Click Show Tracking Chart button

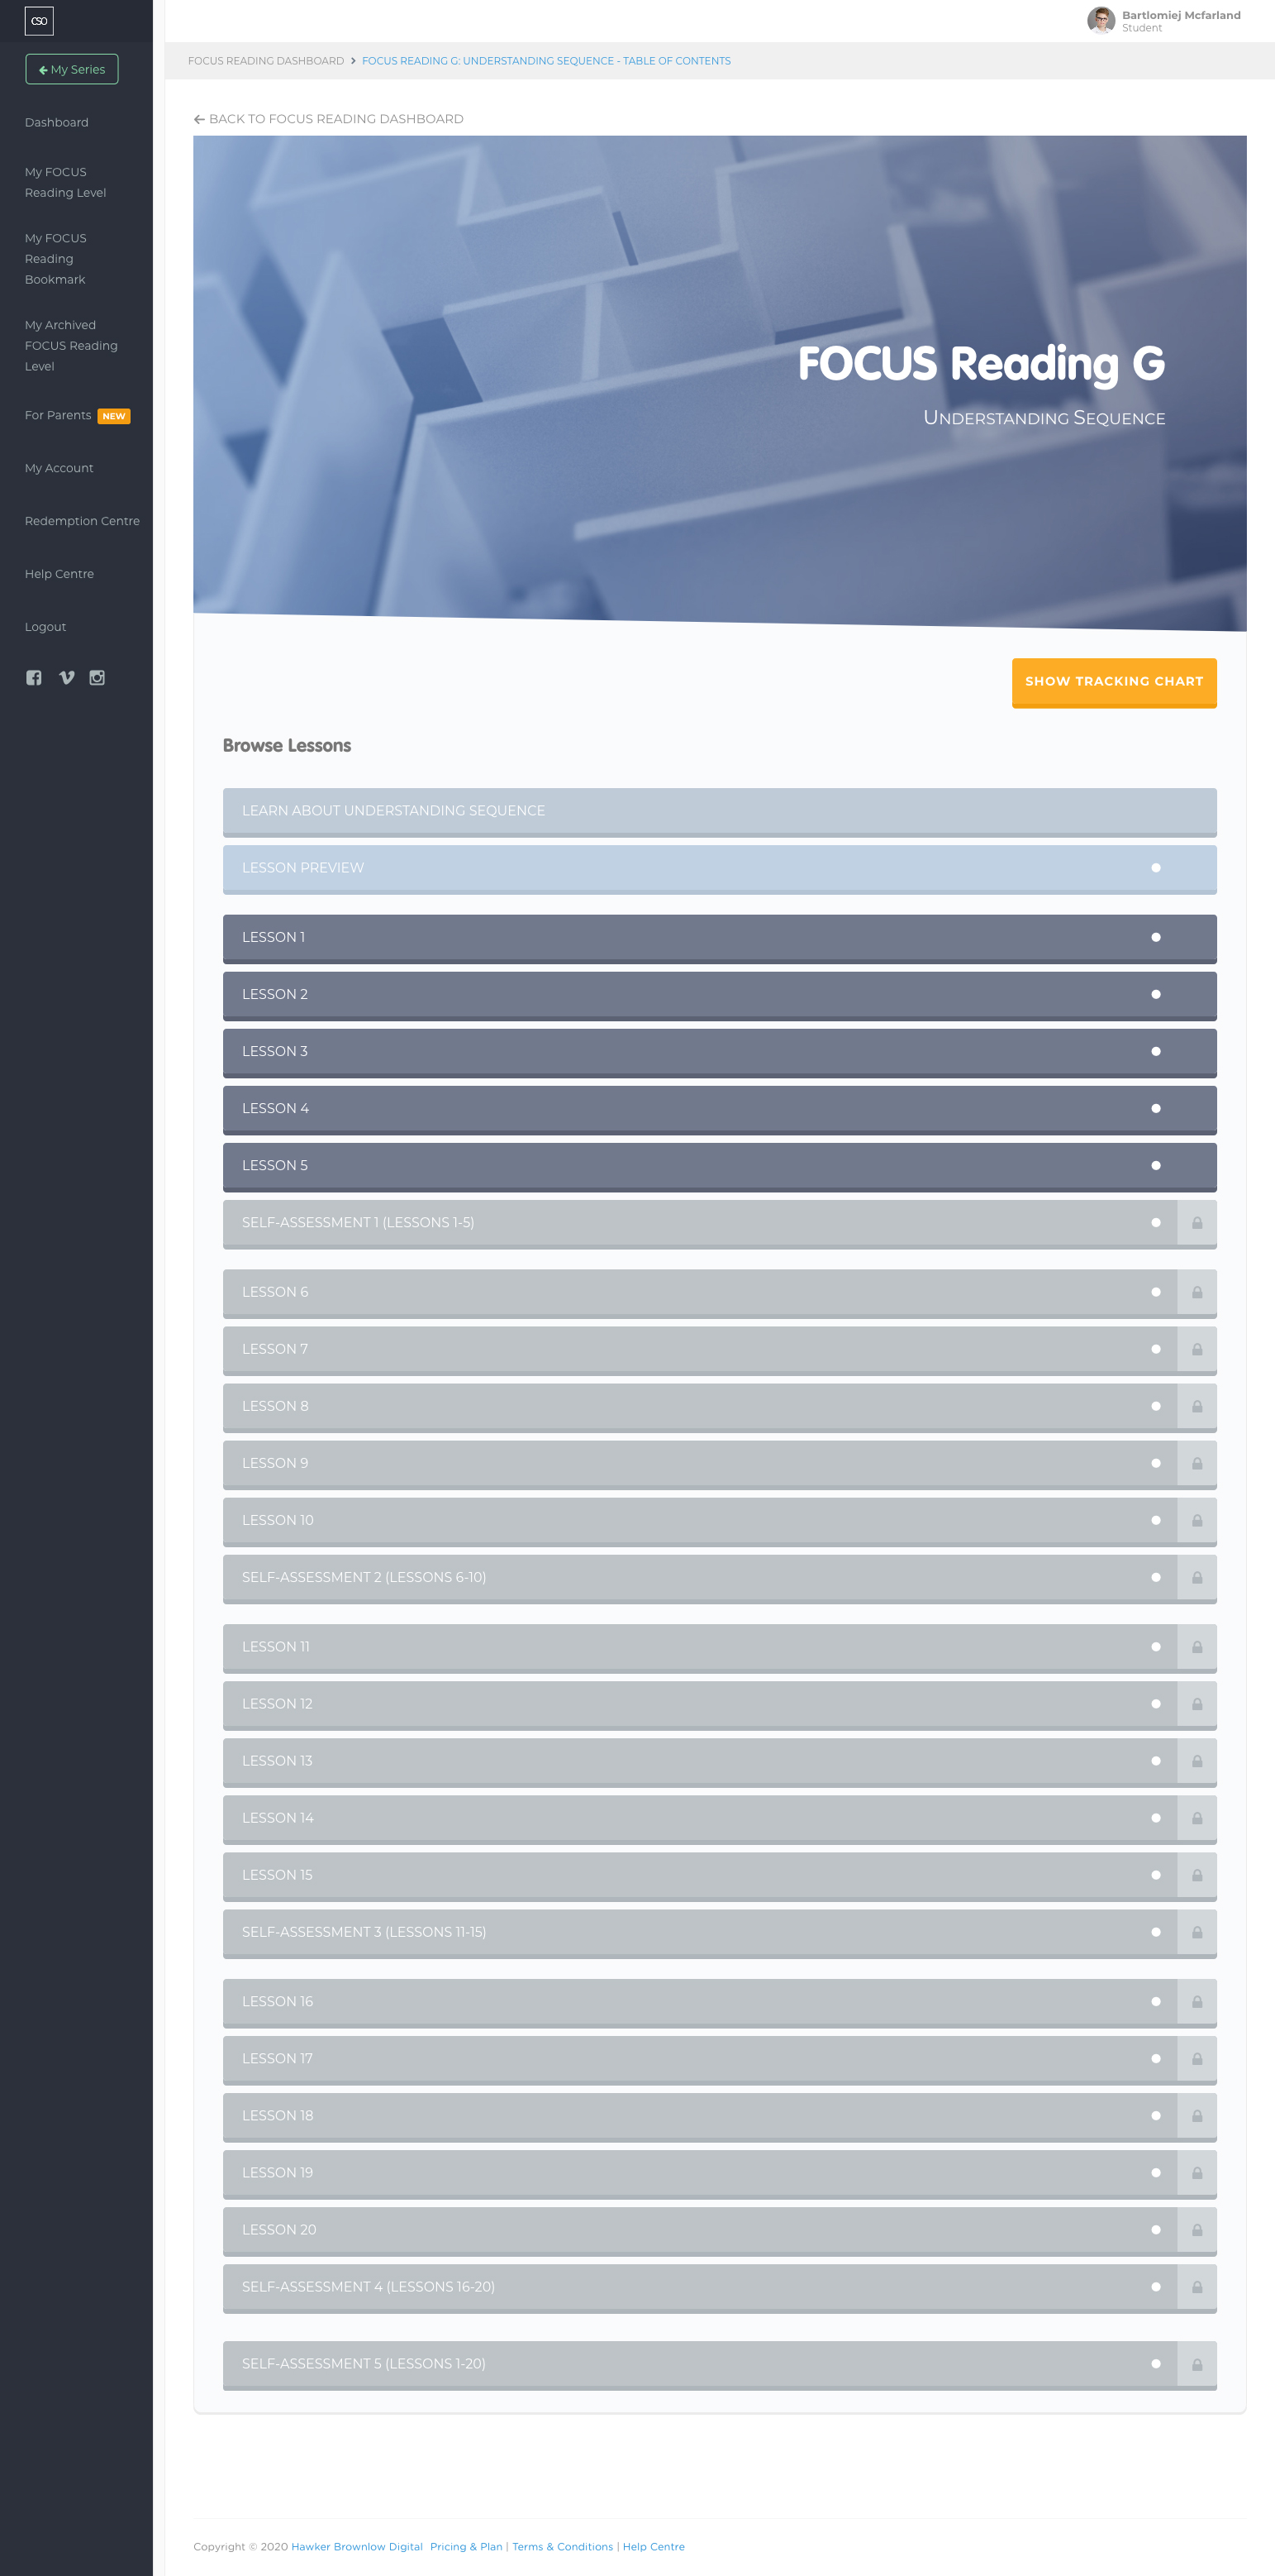[x=1113, y=682]
